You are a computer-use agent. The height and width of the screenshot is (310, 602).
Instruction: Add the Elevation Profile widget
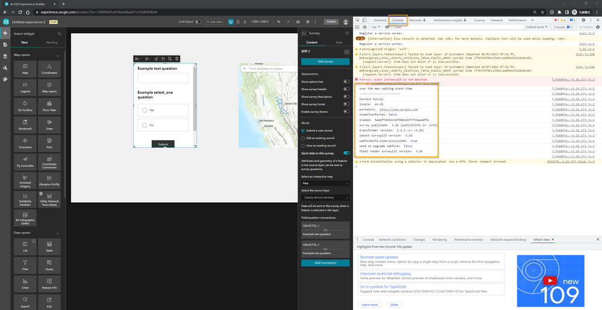pos(49,181)
